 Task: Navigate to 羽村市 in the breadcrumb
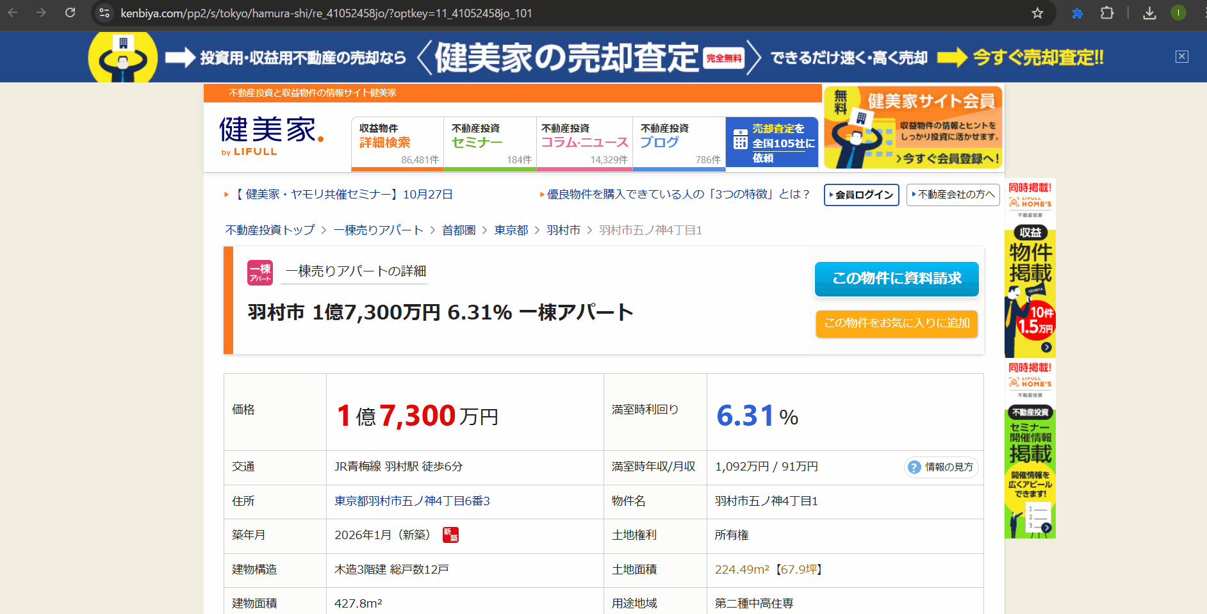[564, 230]
